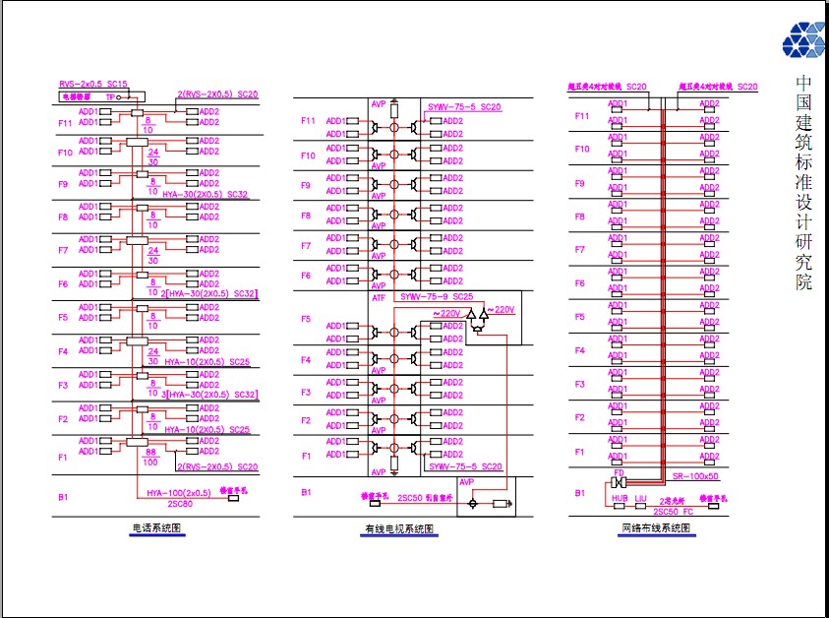Click the left ~220V power label
The height and width of the screenshot is (618, 829).
pyautogui.click(x=446, y=314)
